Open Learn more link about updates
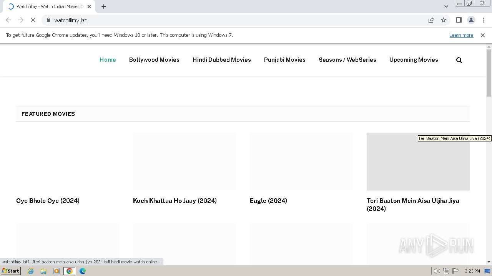Viewport: 492px width, 276px height. click(x=461, y=35)
